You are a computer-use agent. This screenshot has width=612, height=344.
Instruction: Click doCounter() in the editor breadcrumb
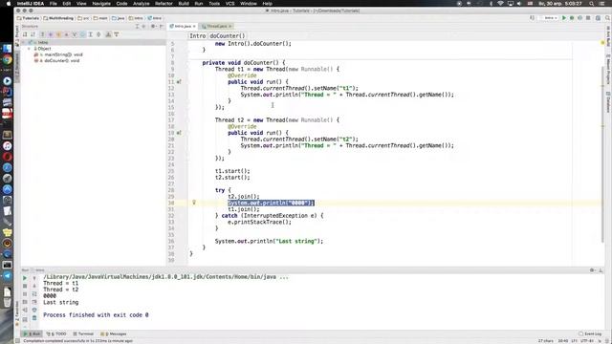228,36
